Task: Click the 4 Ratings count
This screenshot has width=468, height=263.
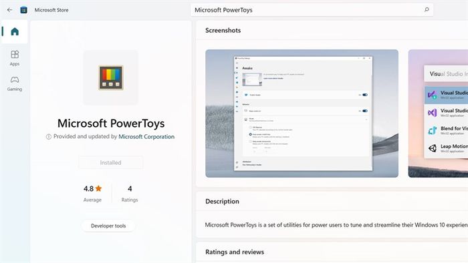Action: coord(130,194)
